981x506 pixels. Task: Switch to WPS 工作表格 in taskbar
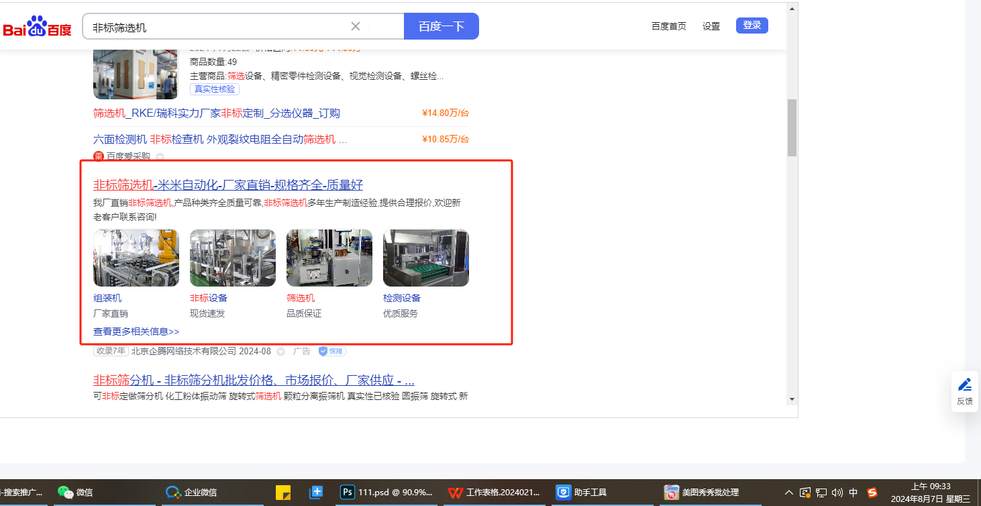493,492
